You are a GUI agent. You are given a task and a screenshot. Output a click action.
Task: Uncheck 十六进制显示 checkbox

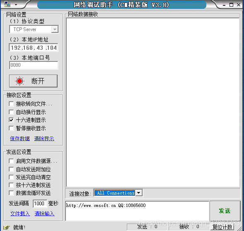(11, 120)
